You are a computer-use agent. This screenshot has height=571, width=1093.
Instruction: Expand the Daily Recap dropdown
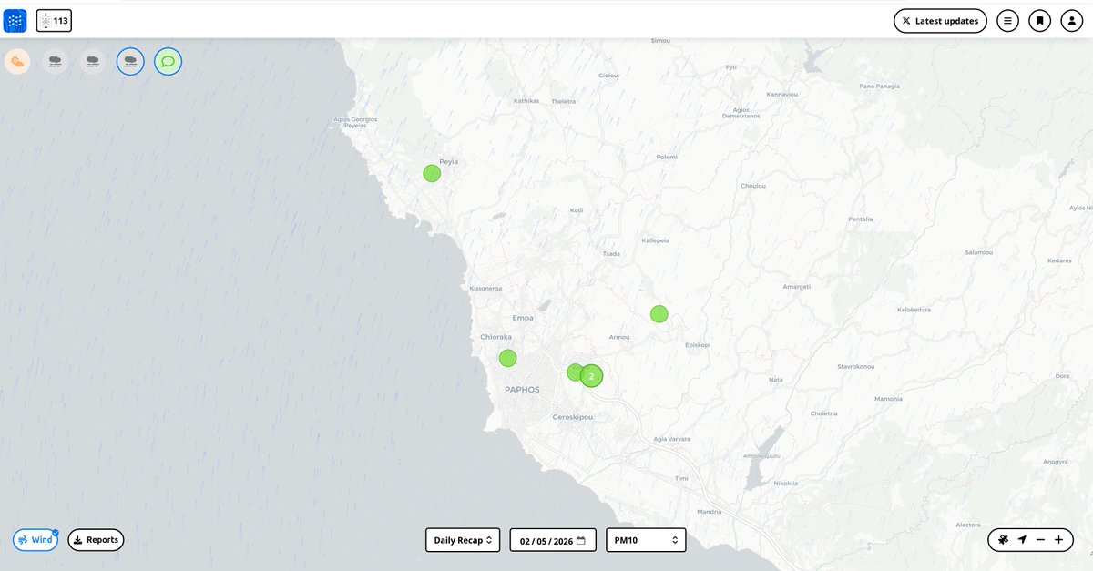(463, 540)
